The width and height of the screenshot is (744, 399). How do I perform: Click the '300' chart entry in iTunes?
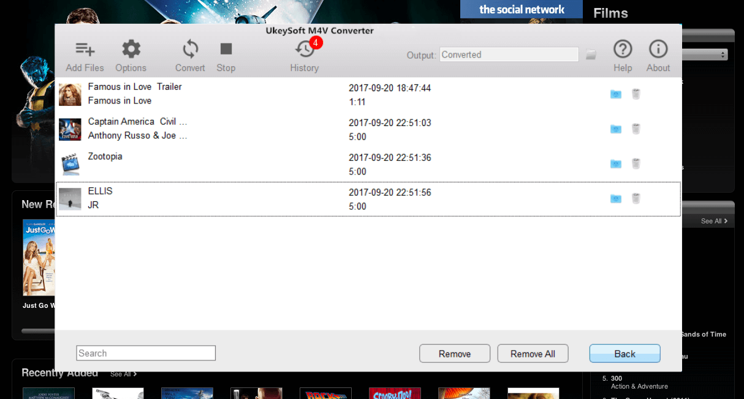tap(617, 378)
